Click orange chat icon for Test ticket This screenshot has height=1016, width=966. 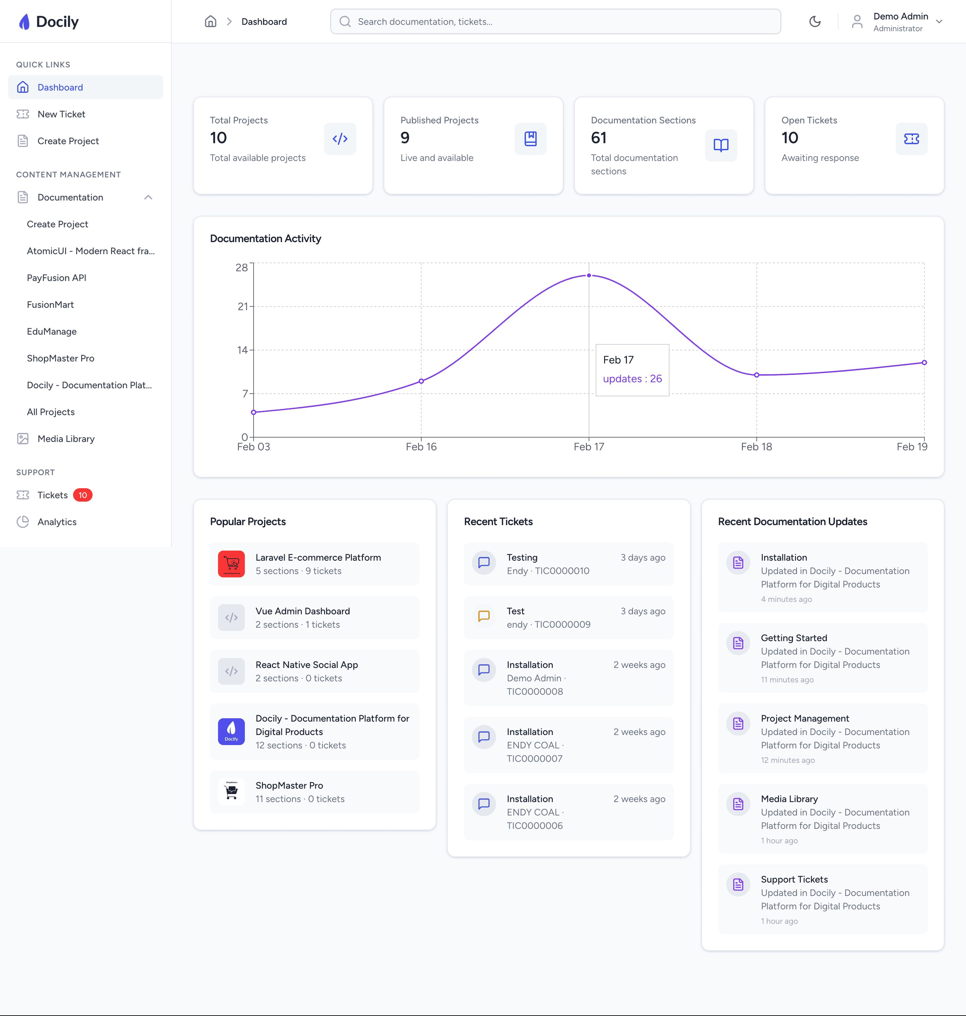[x=484, y=616]
